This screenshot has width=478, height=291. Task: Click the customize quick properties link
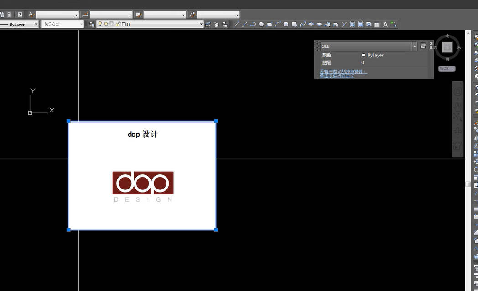pos(343,74)
